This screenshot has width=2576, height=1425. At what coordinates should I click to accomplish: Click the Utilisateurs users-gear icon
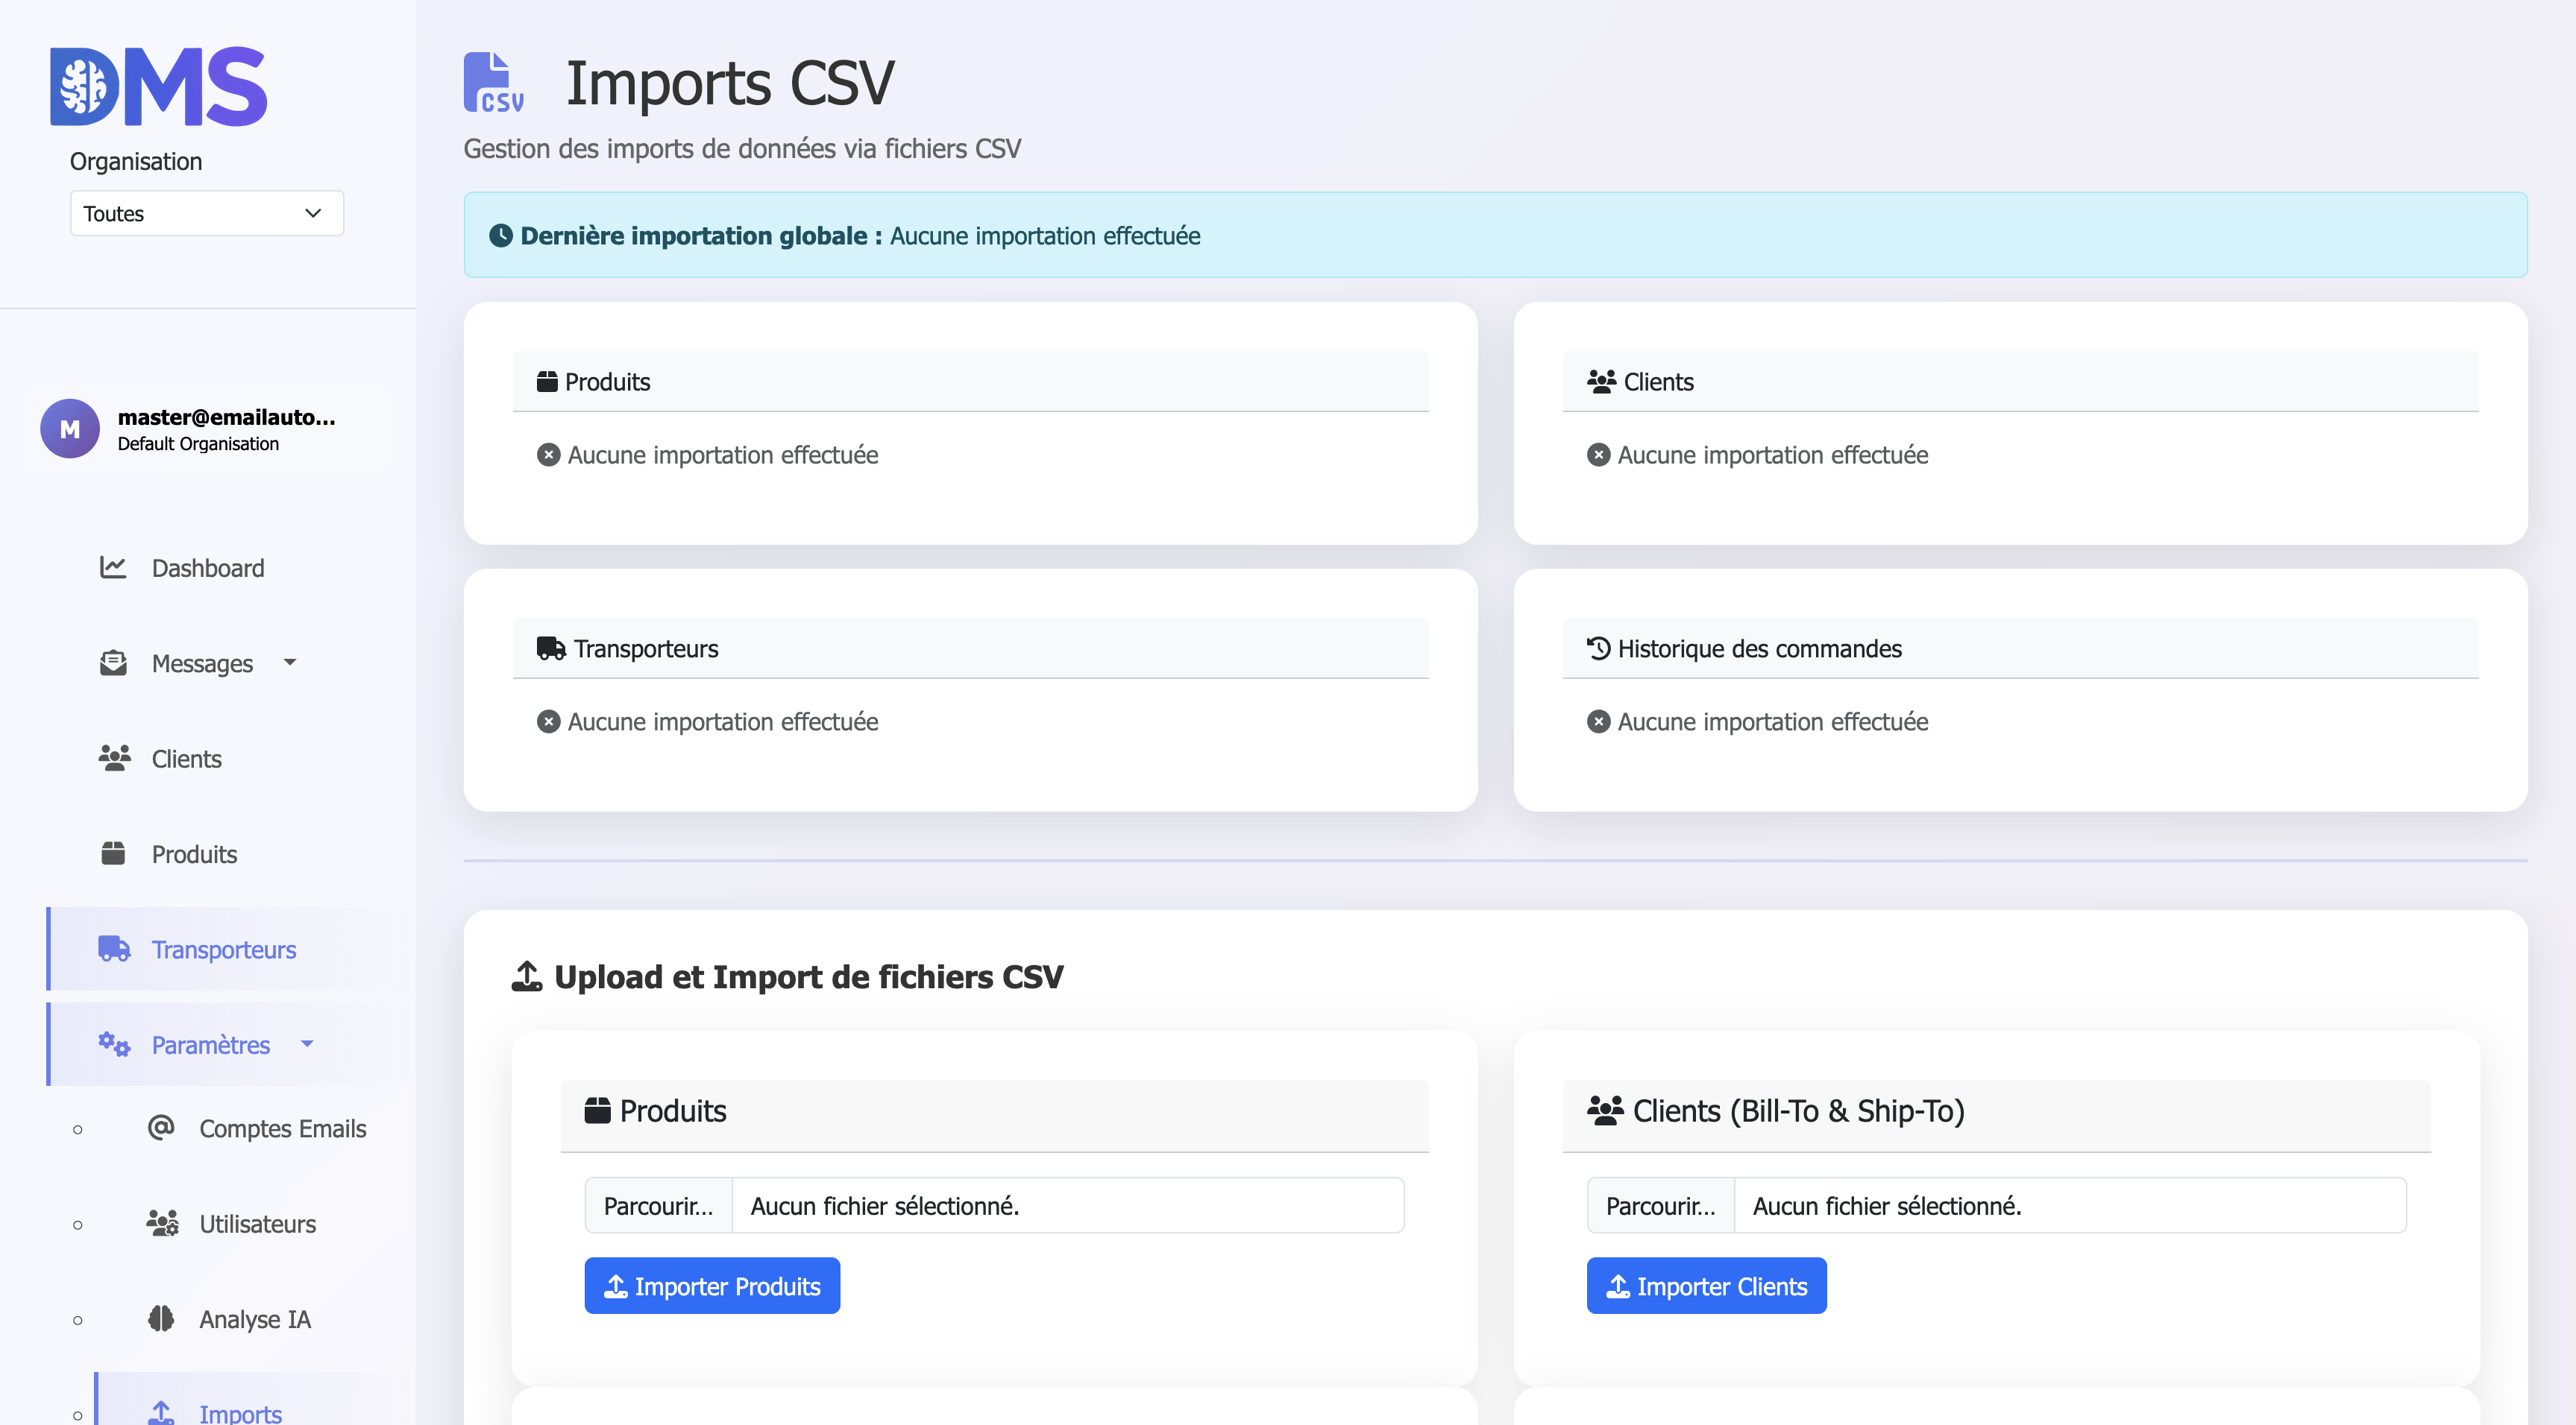pos(162,1223)
